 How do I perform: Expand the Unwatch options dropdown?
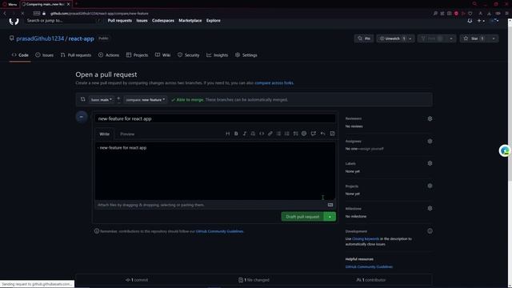click(x=410, y=38)
